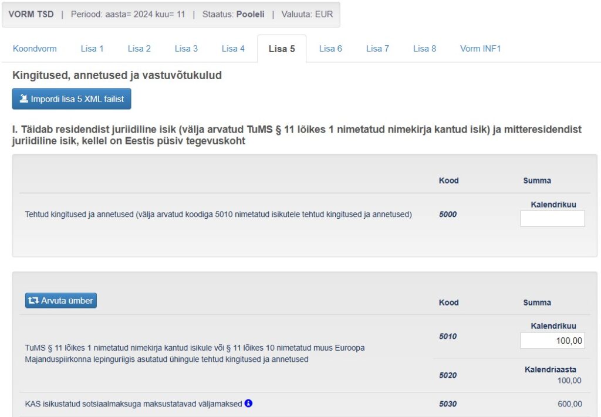
Task: Click Impordi lisa 5 XML failist button
Action: click(x=72, y=99)
